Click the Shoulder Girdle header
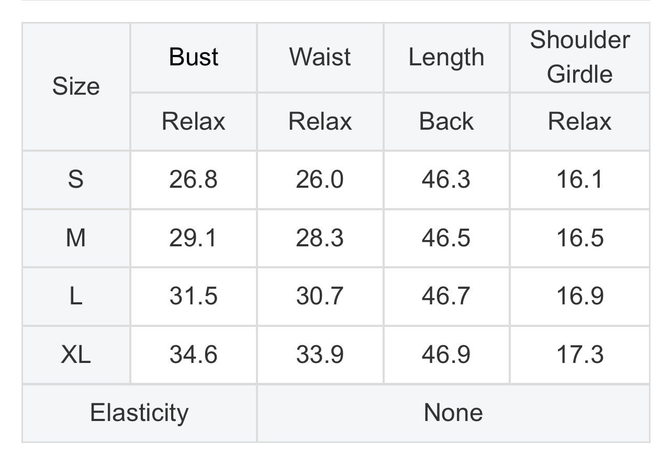Screen dimensions: 672x455 [579, 57]
